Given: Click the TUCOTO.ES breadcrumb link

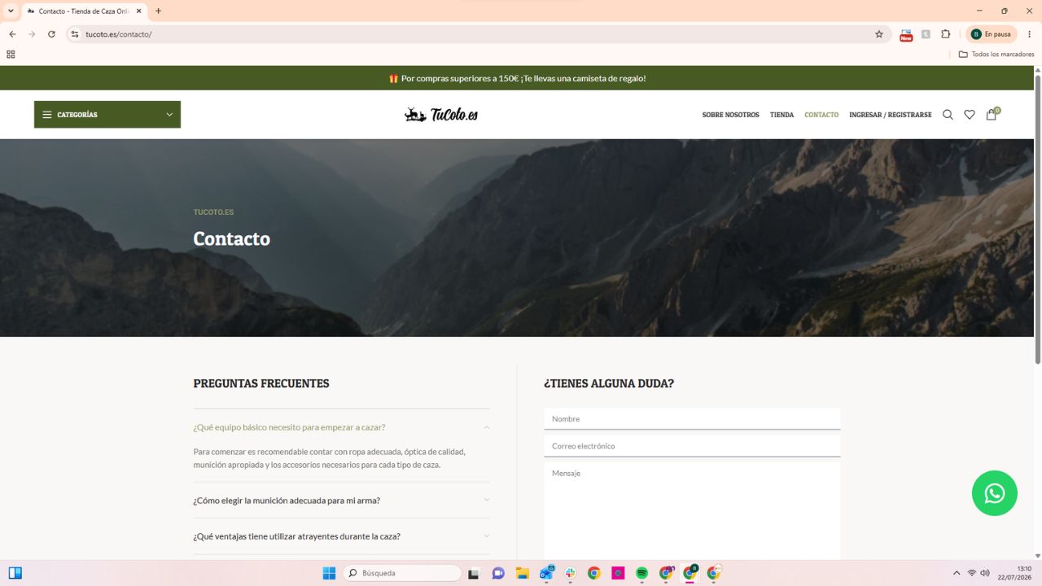Looking at the screenshot, I should pos(213,212).
